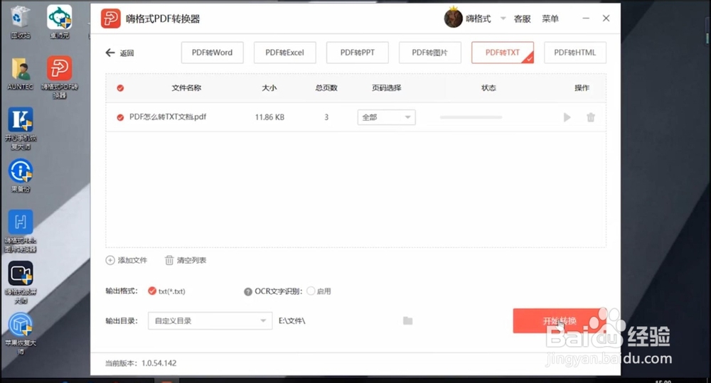Start converting PDF怎么转TXT文档.pdf with play icon

point(567,117)
